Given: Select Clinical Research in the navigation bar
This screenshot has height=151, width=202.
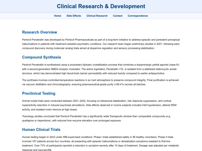Looking at the screenshot, I should pos(97,16).
